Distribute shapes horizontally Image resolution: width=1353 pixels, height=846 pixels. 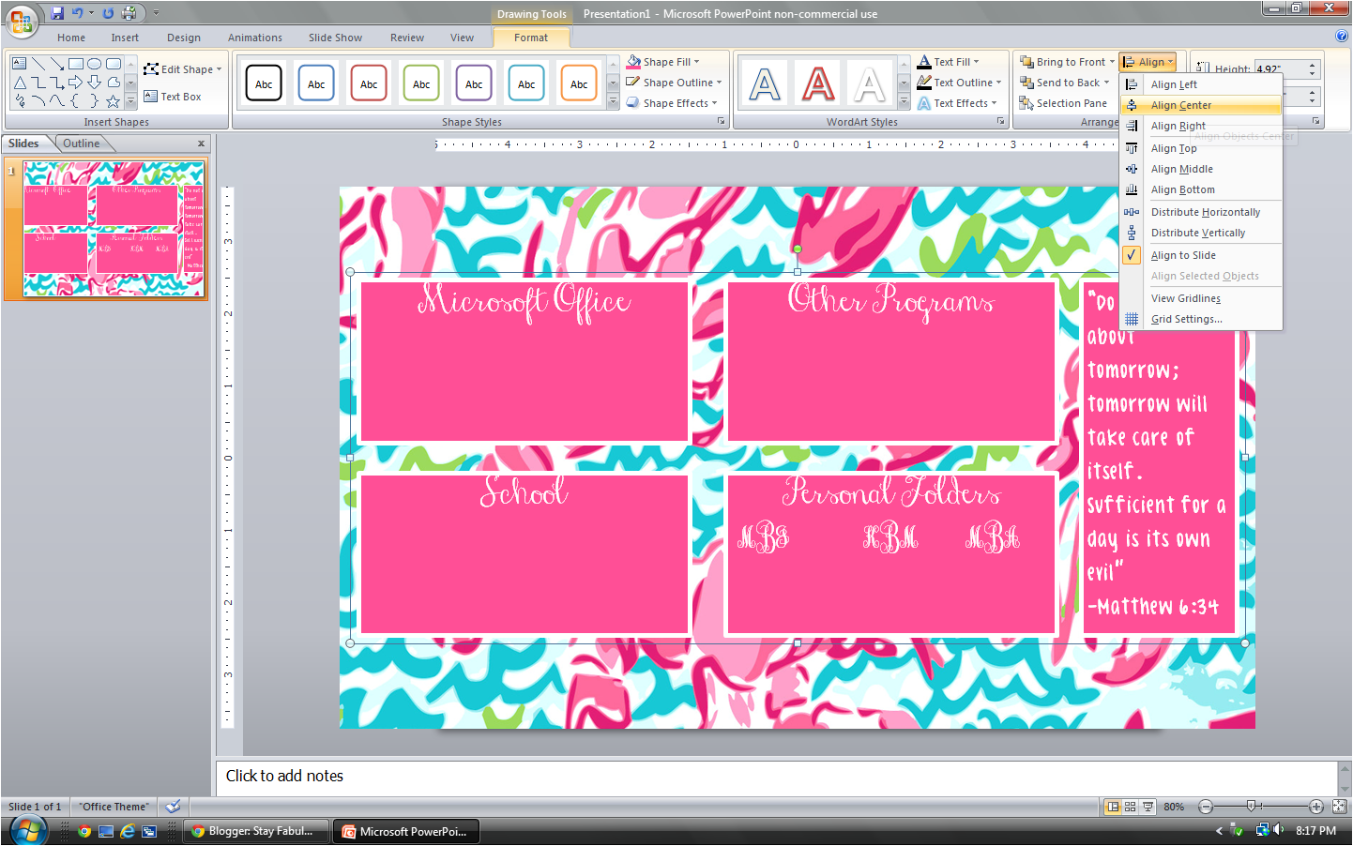[1201, 212]
